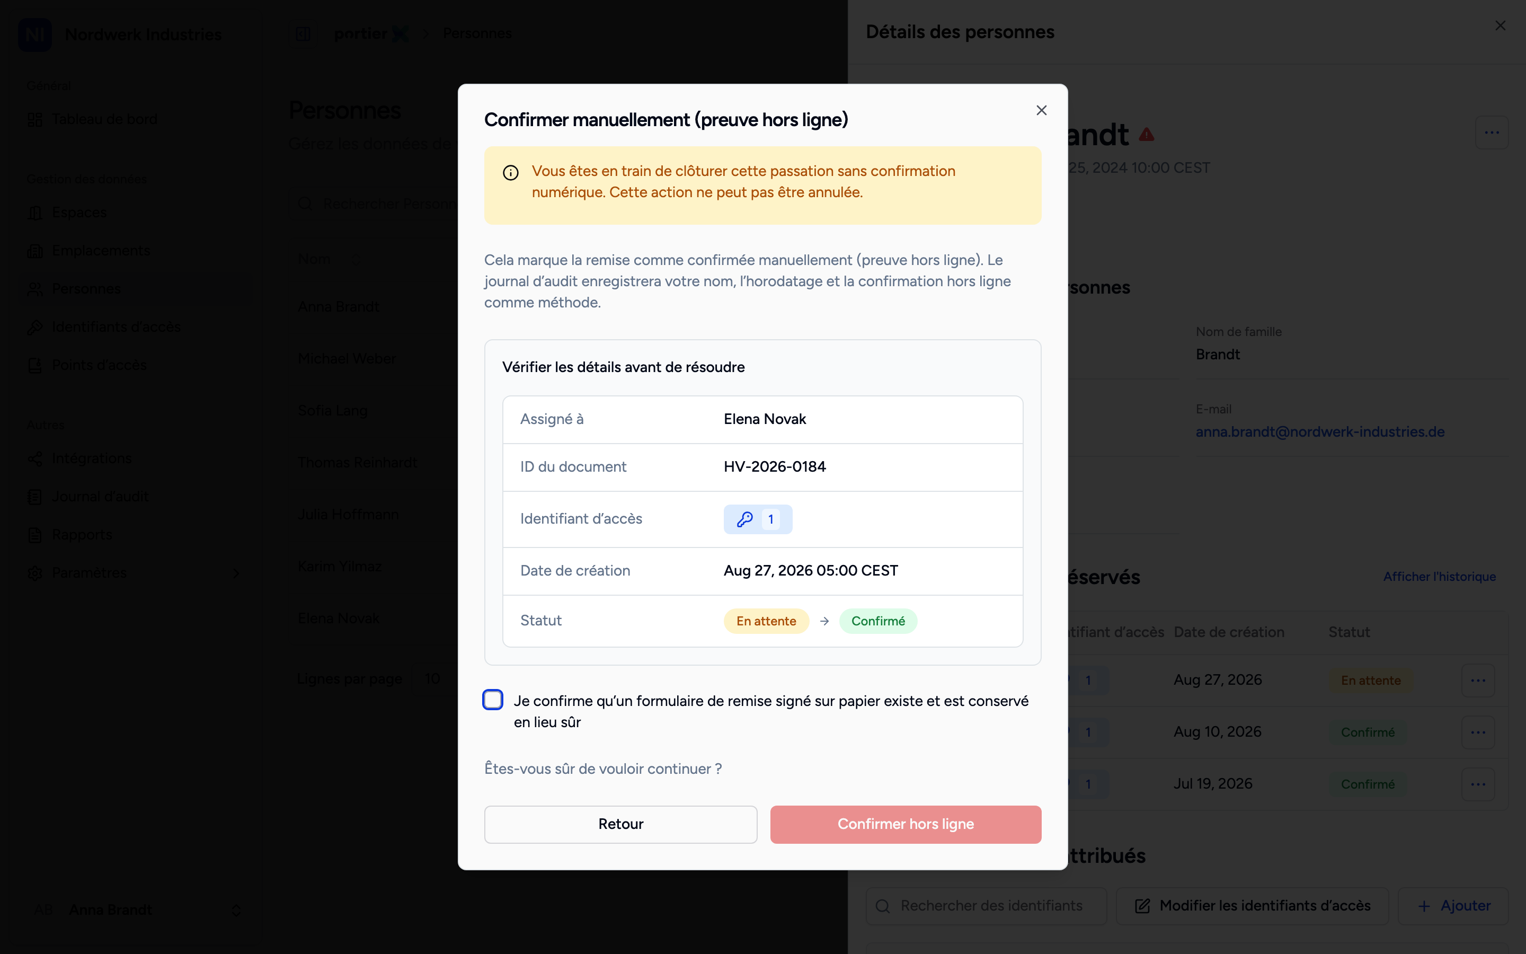Viewport: 1526px width, 954px height.
Task: Check the signed paper form confirmation box
Action: click(492, 700)
